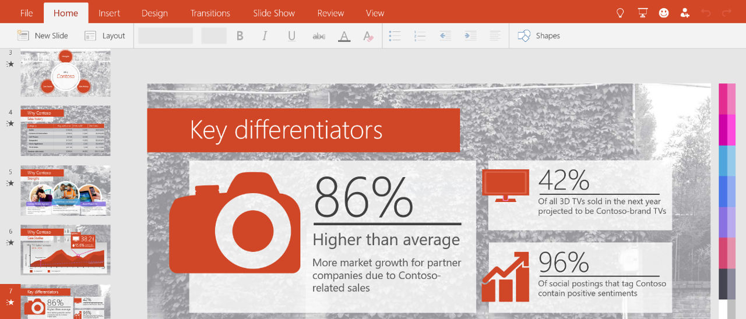Viewport: 746px width, 319px height.
Task: Open the paragraph alignment options
Action: (495, 36)
